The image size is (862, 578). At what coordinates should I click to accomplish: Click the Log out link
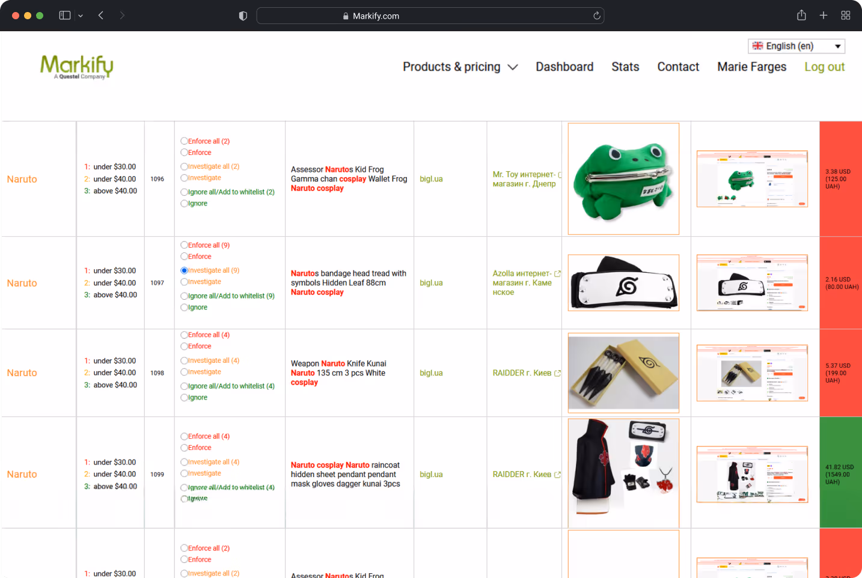(x=825, y=67)
